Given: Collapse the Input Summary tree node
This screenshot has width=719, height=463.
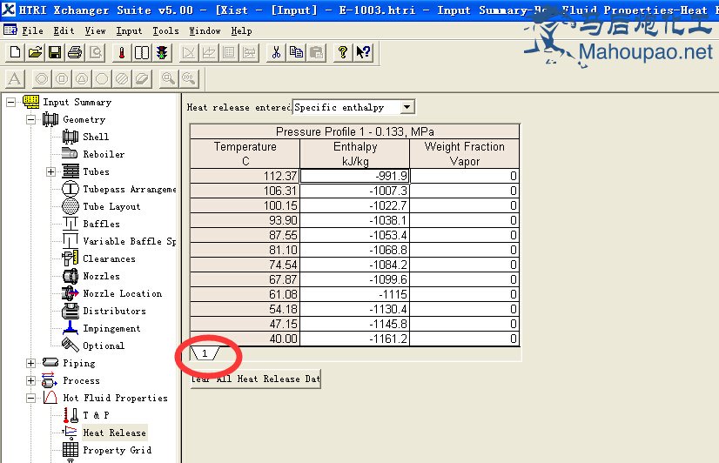Looking at the screenshot, I should point(11,102).
